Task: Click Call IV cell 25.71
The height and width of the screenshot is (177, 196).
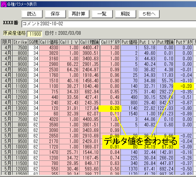Action: (x=69, y=152)
